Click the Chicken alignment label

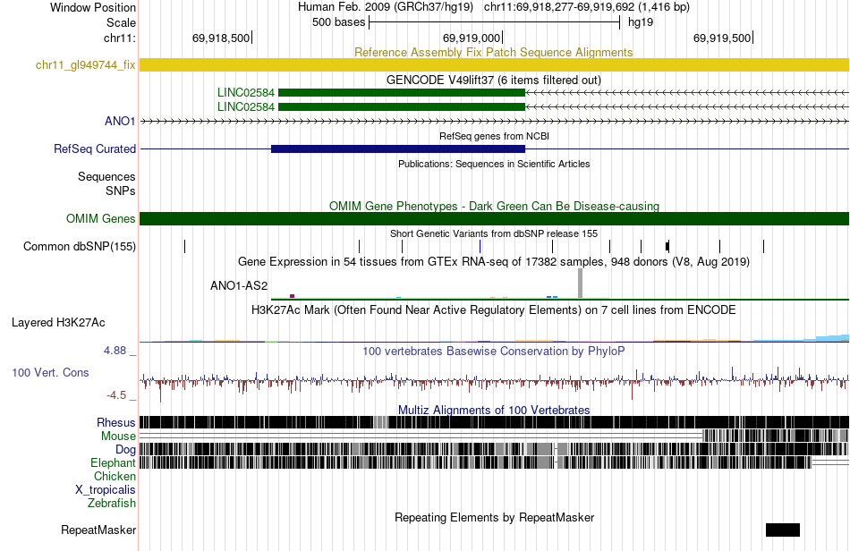coord(115,476)
